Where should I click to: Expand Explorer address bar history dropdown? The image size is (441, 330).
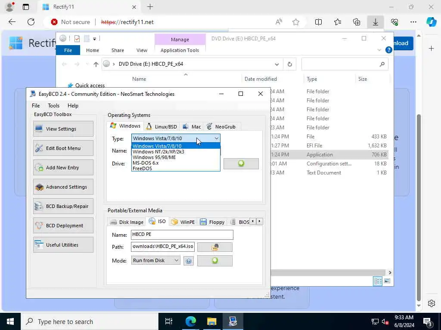tap(277, 64)
